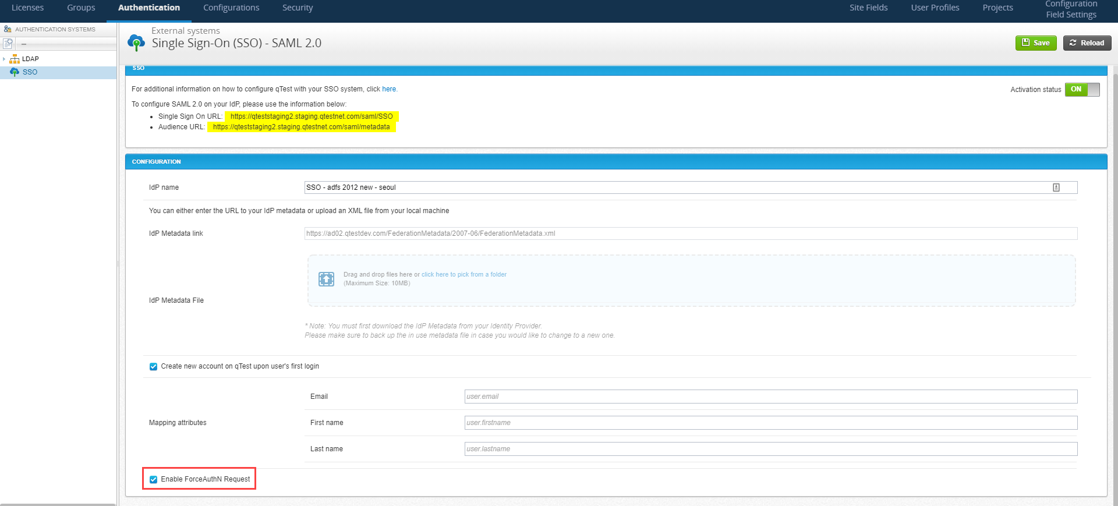
Task: Click the icon inside IdP name field
Action: pyautogui.click(x=1056, y=187)
